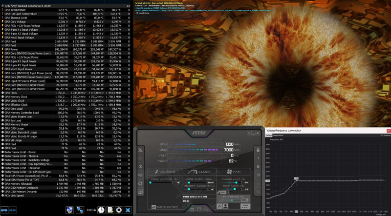This screenshot has height=216, width=391.
Task: Click the Core Clock slider handle
Action: tap(189, 182)
